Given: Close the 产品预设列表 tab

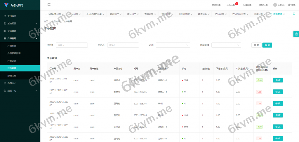Looking at the screenshot, I should pyautogui.click(x=248, y=14).
